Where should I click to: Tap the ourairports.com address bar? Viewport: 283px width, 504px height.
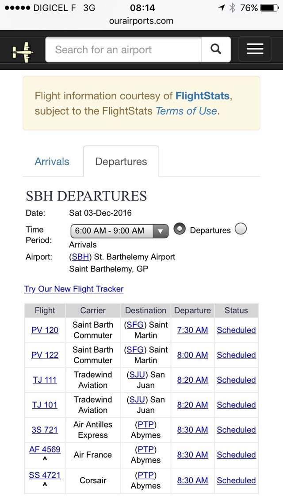pos(141,21)
